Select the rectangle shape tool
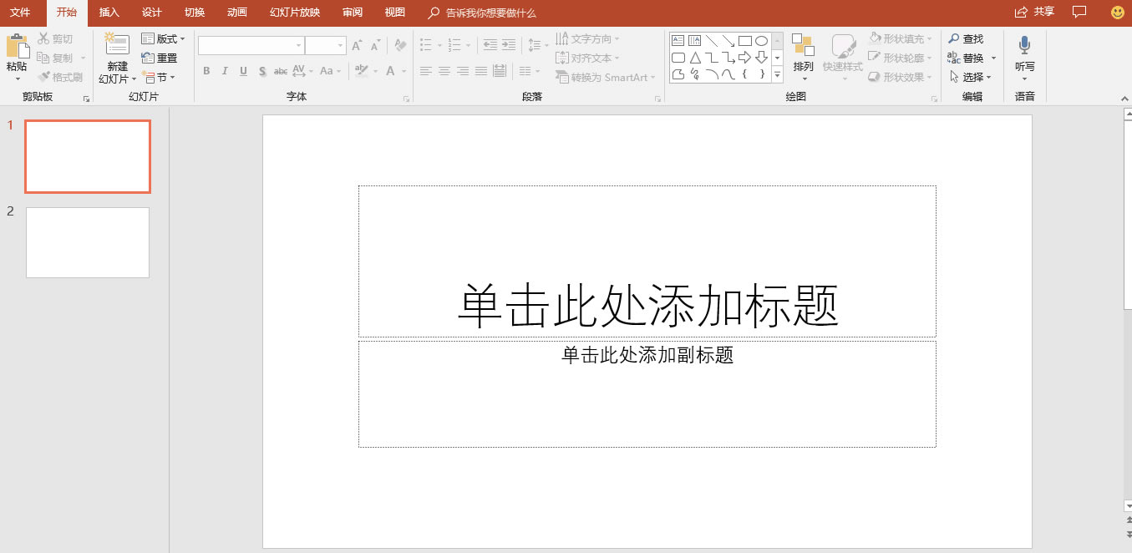 744,39
